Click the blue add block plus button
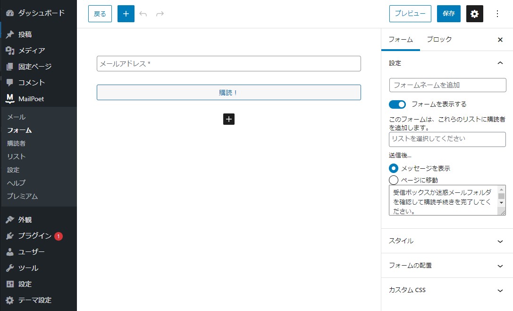Screen dimensions: 513x311 [126, 14]
